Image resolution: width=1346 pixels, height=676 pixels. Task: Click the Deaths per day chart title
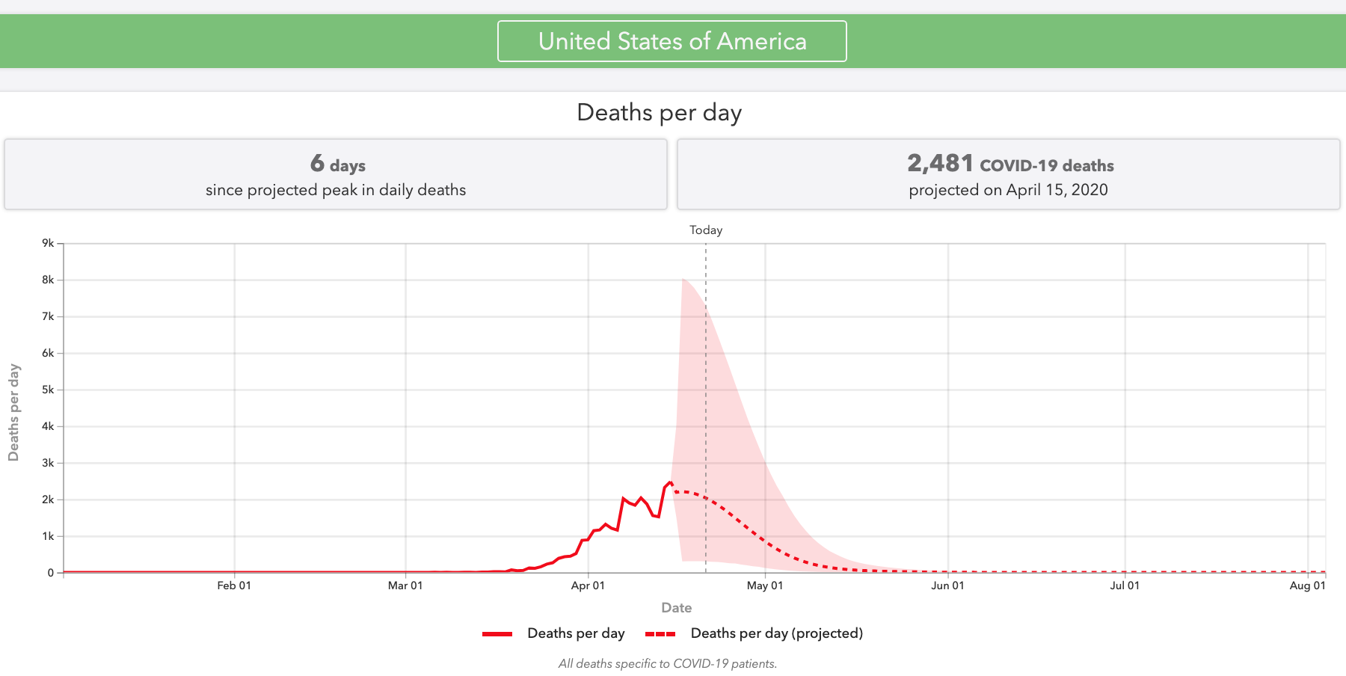[659, 113]
